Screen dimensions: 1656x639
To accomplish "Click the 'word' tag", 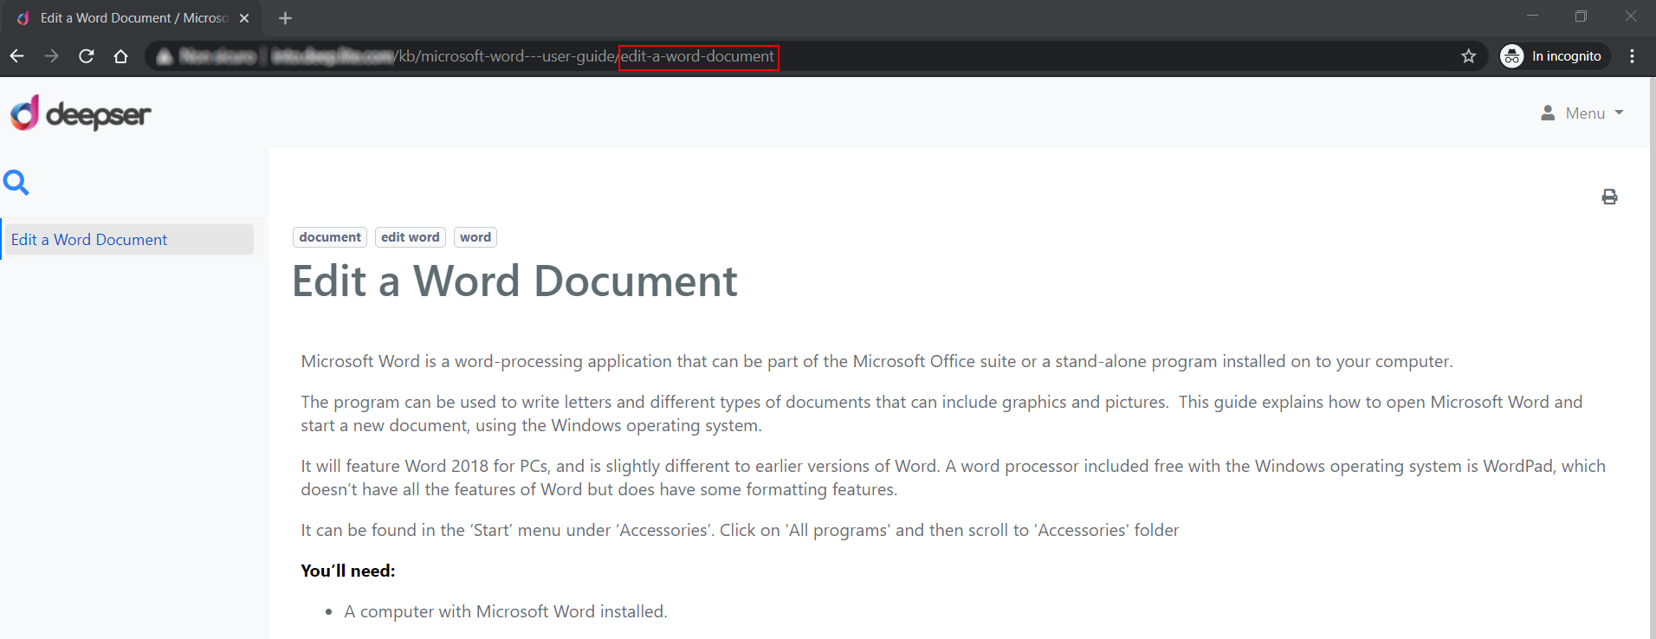I will click(475, 237).
